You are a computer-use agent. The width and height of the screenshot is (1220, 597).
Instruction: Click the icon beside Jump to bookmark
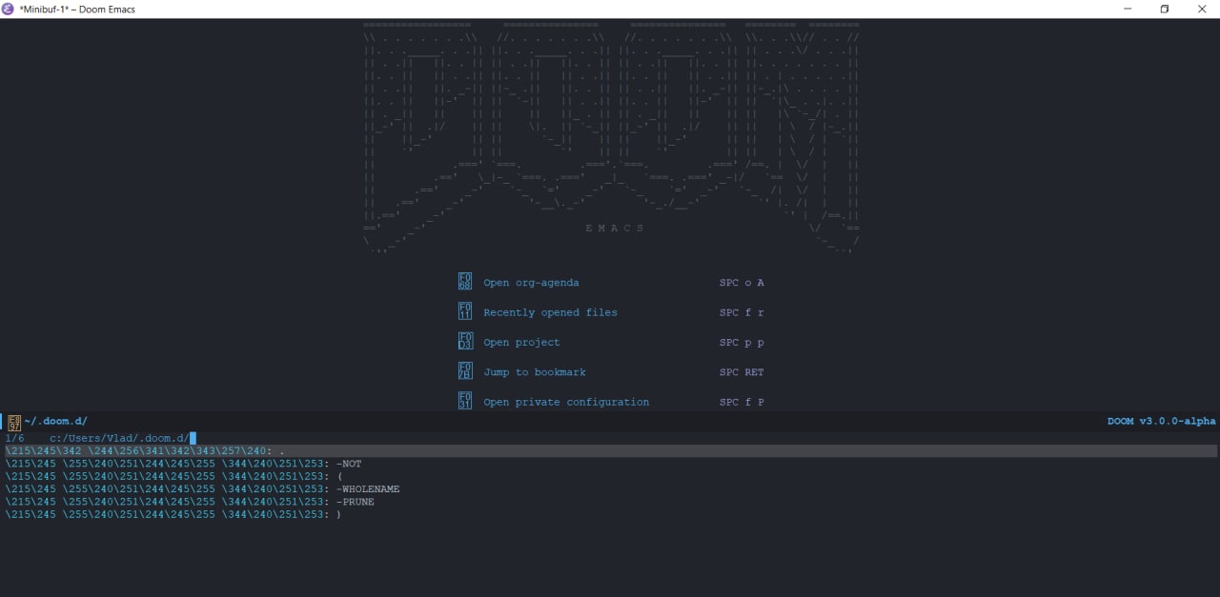[465, 371]
